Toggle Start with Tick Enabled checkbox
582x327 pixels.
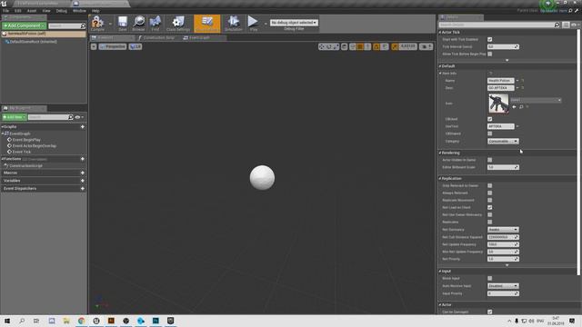[489, 39]
